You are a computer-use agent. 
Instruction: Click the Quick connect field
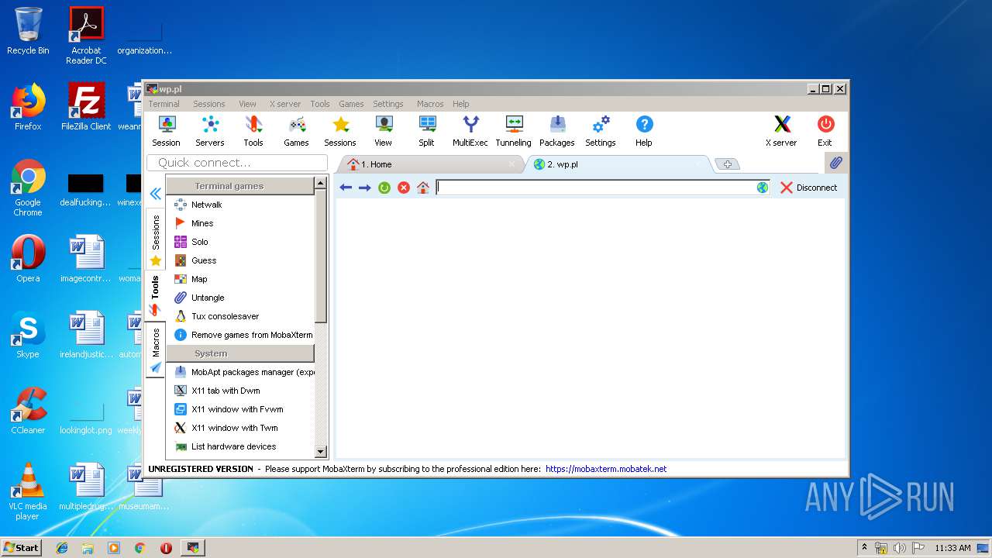[237, 163]
